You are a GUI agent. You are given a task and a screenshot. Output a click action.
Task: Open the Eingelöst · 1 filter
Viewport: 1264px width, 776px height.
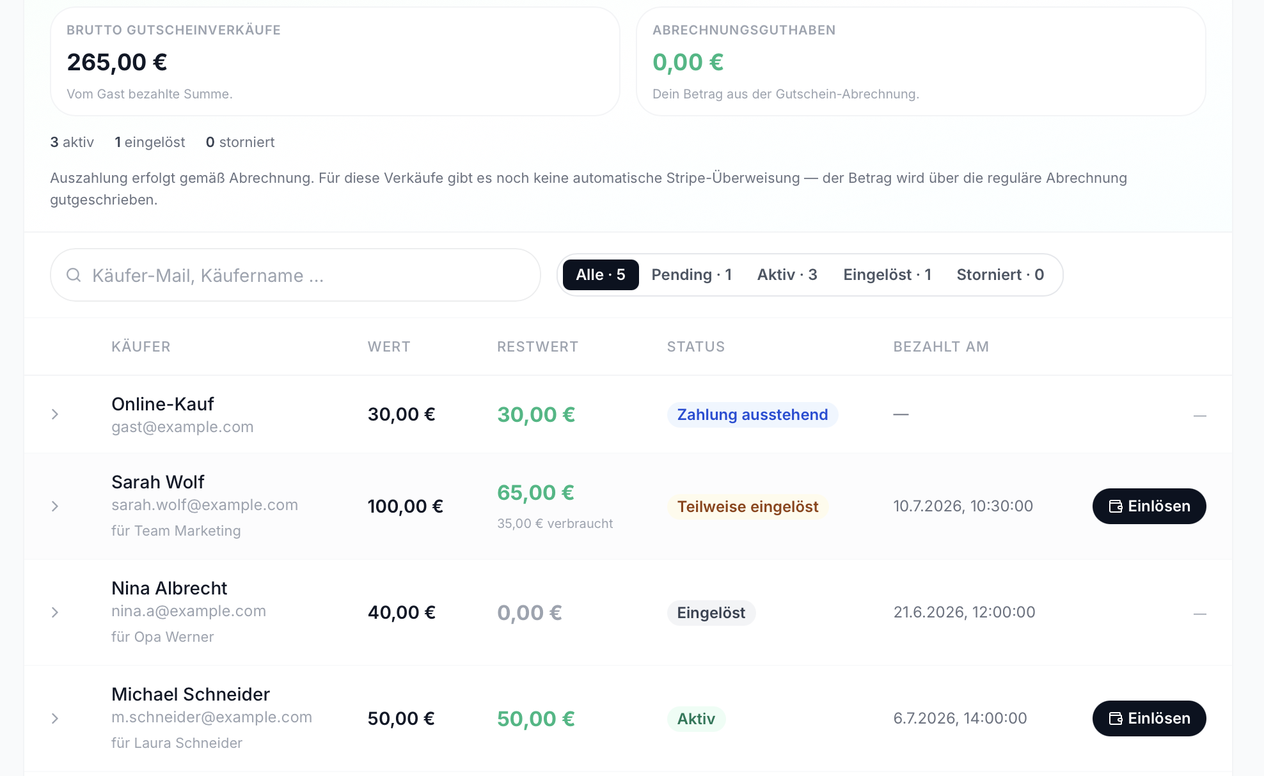click(887, 275)
